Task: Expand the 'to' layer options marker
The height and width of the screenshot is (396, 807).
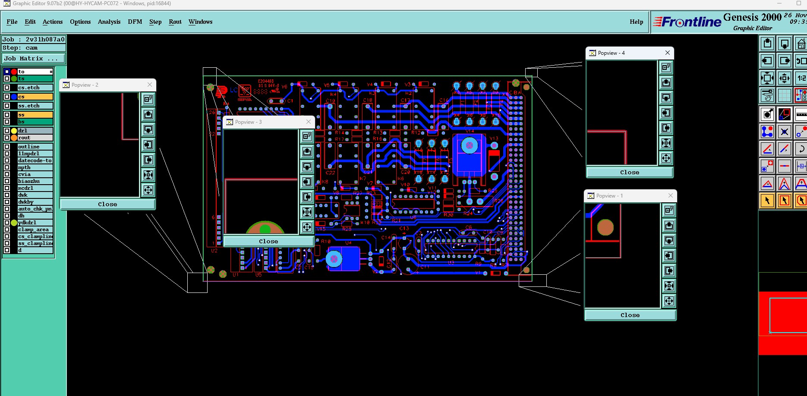Action: tap(51, 72)
